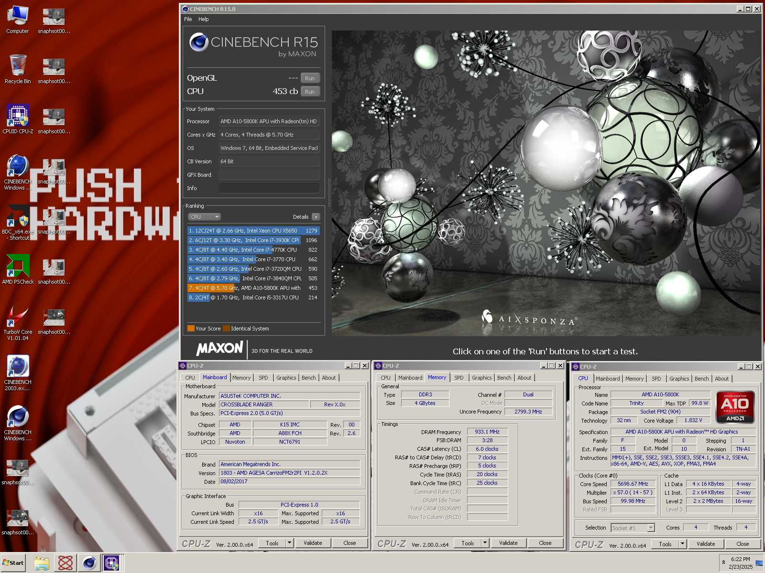Viewport: 765px width, 573px height.
Task: Launch TurboV Core V1.01.04 icon
Action: pos(18,323)
